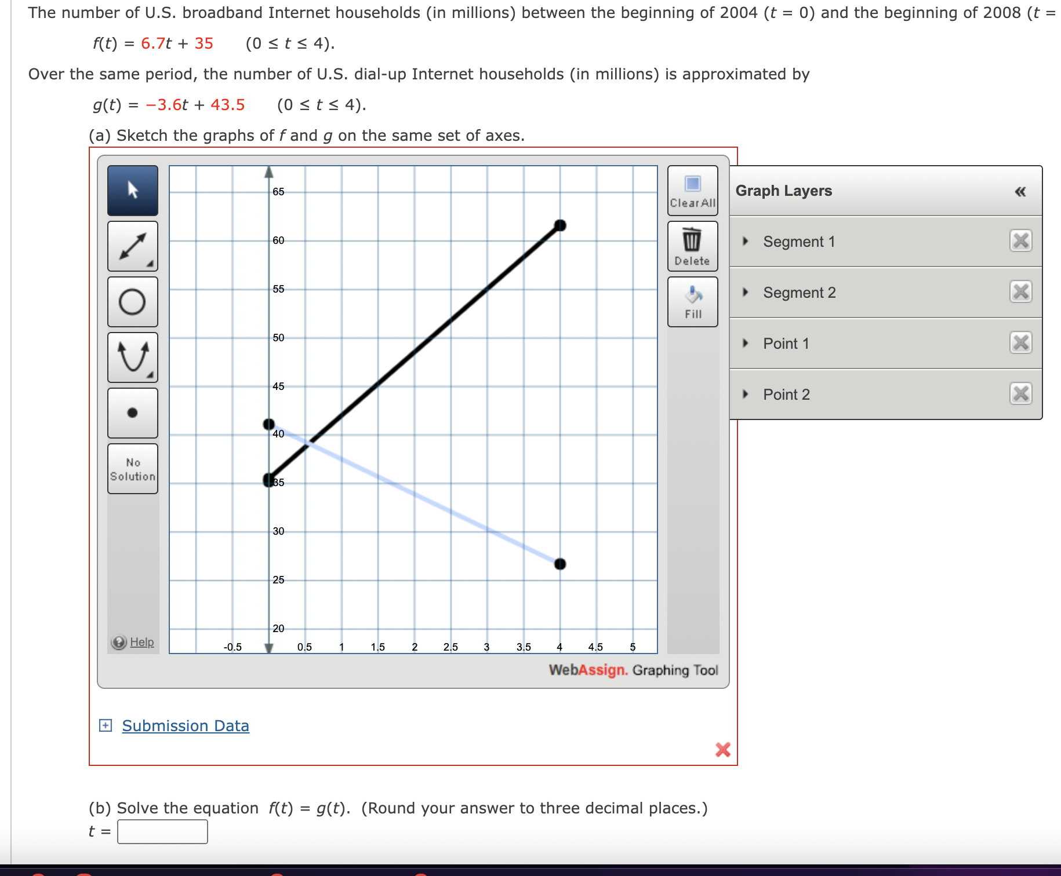This screenshot has width=1061, height=876.
Task: Mark the graph as No Solution
Action: pyautogui.click(x=133, y=469)
